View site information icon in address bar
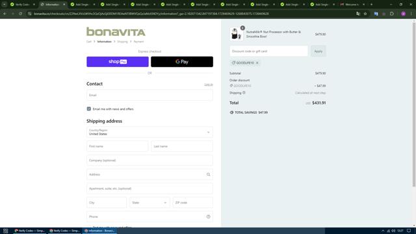This screenshot has height=234, width=416. click(30, 14)
